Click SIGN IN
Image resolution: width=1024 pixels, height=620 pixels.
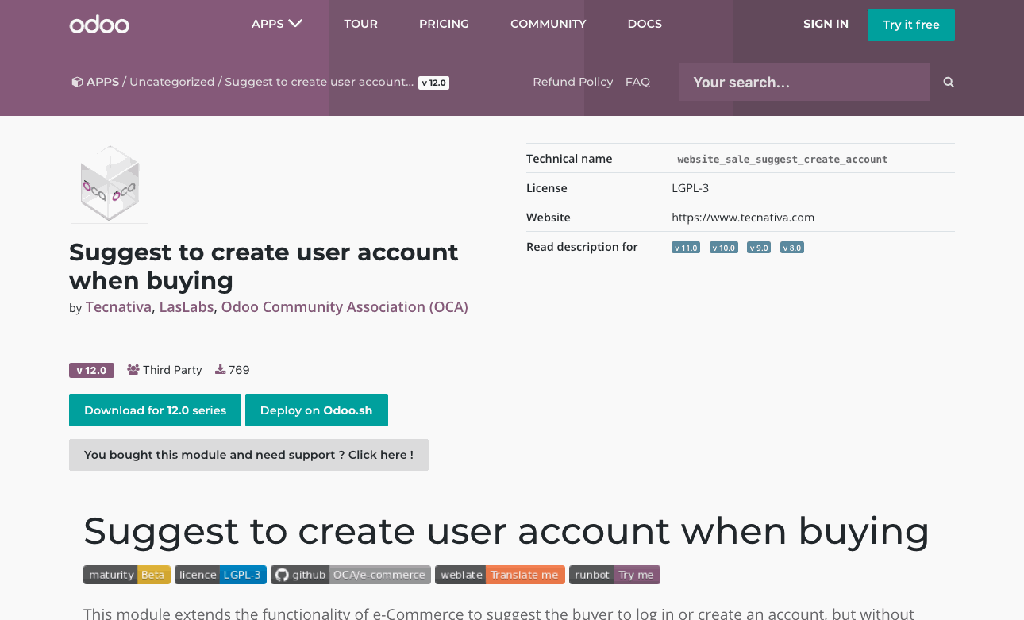point(826,24)
